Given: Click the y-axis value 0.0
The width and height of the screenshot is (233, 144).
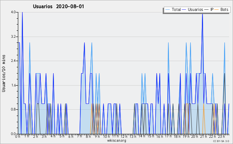Looking at the screenshot, I should (13, 134).
